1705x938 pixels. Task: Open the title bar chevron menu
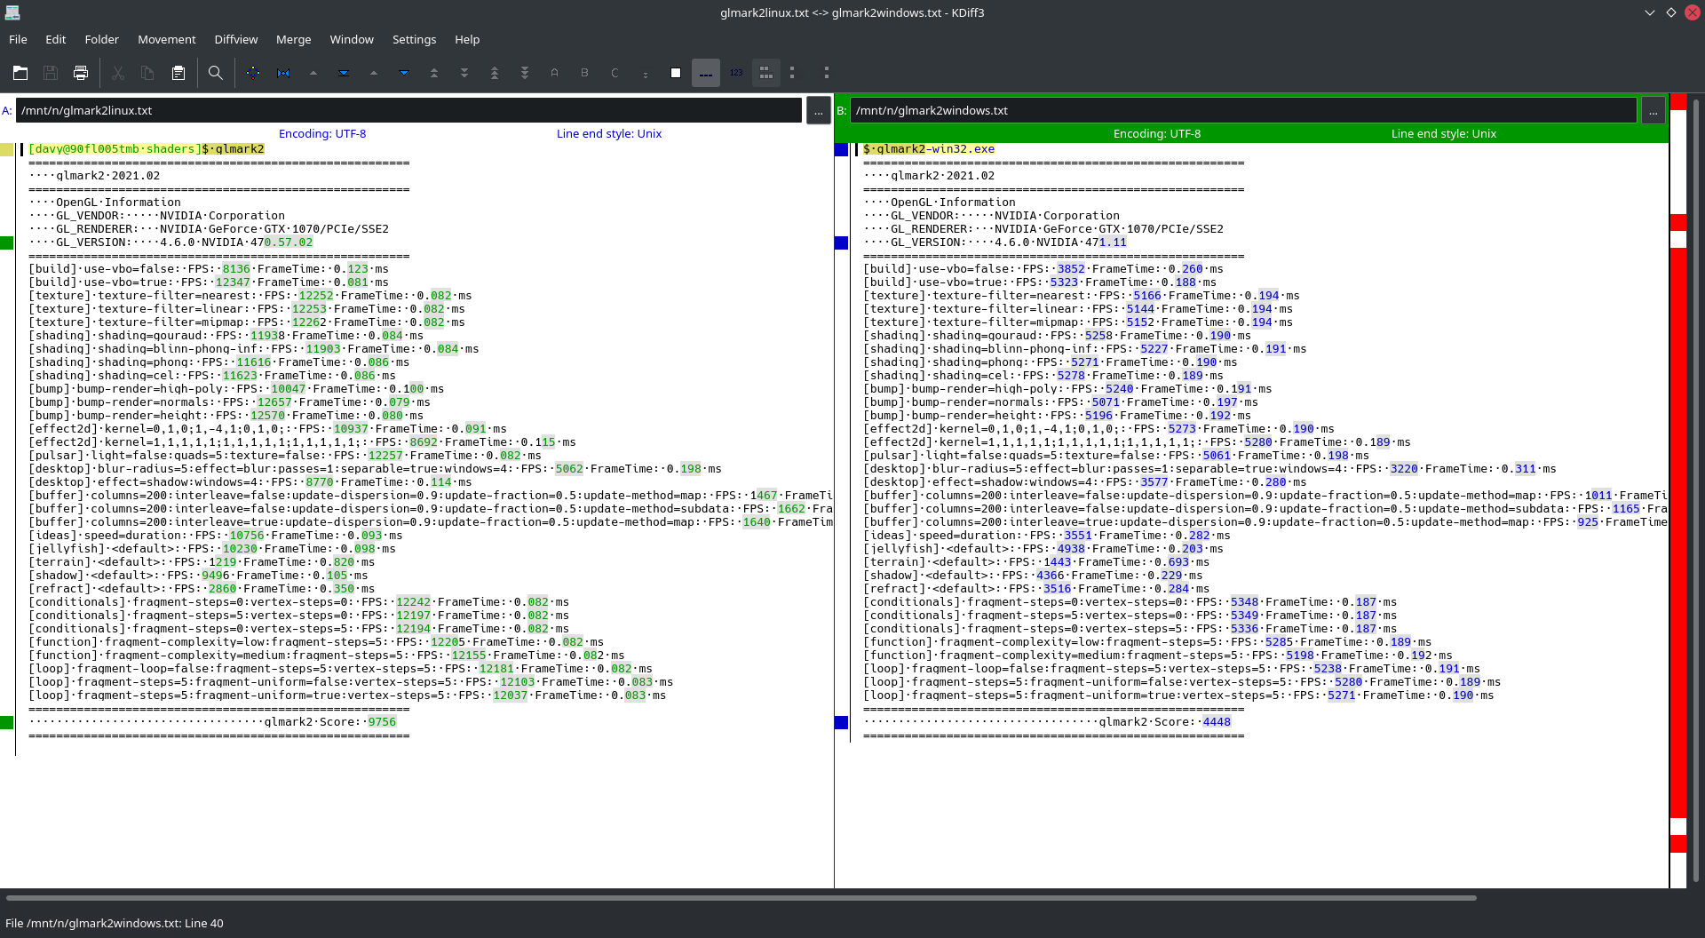(x=1649, y=12)
